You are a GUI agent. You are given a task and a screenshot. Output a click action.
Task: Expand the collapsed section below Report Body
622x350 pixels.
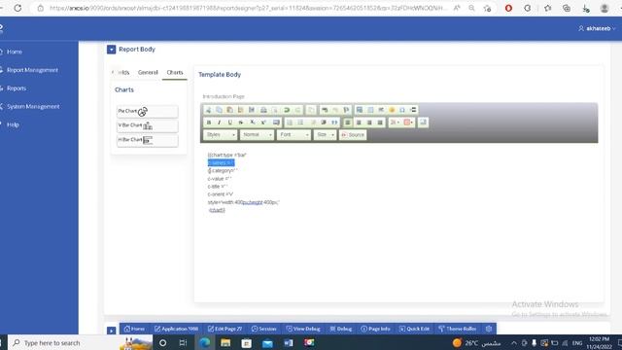111,331
